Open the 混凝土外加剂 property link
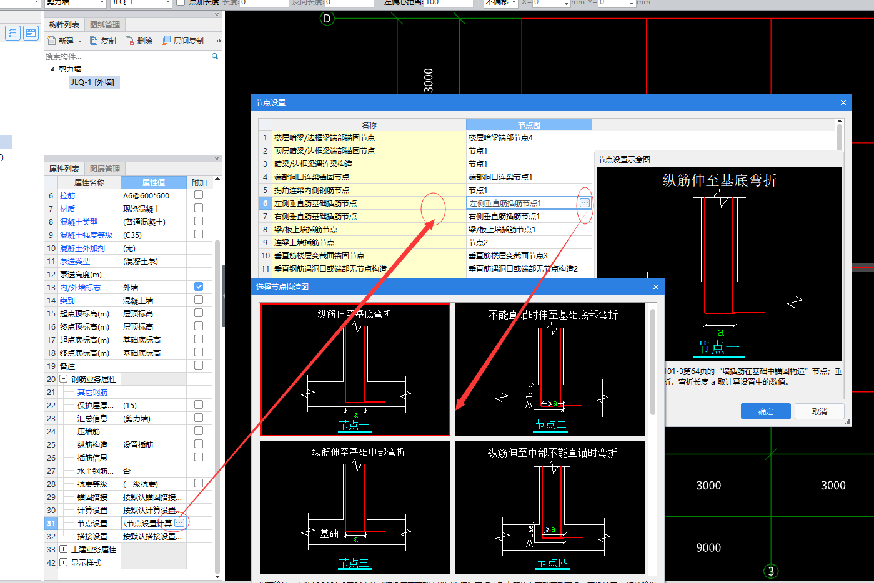This screenshot has height=583, width=874. (x=82, y=248)
